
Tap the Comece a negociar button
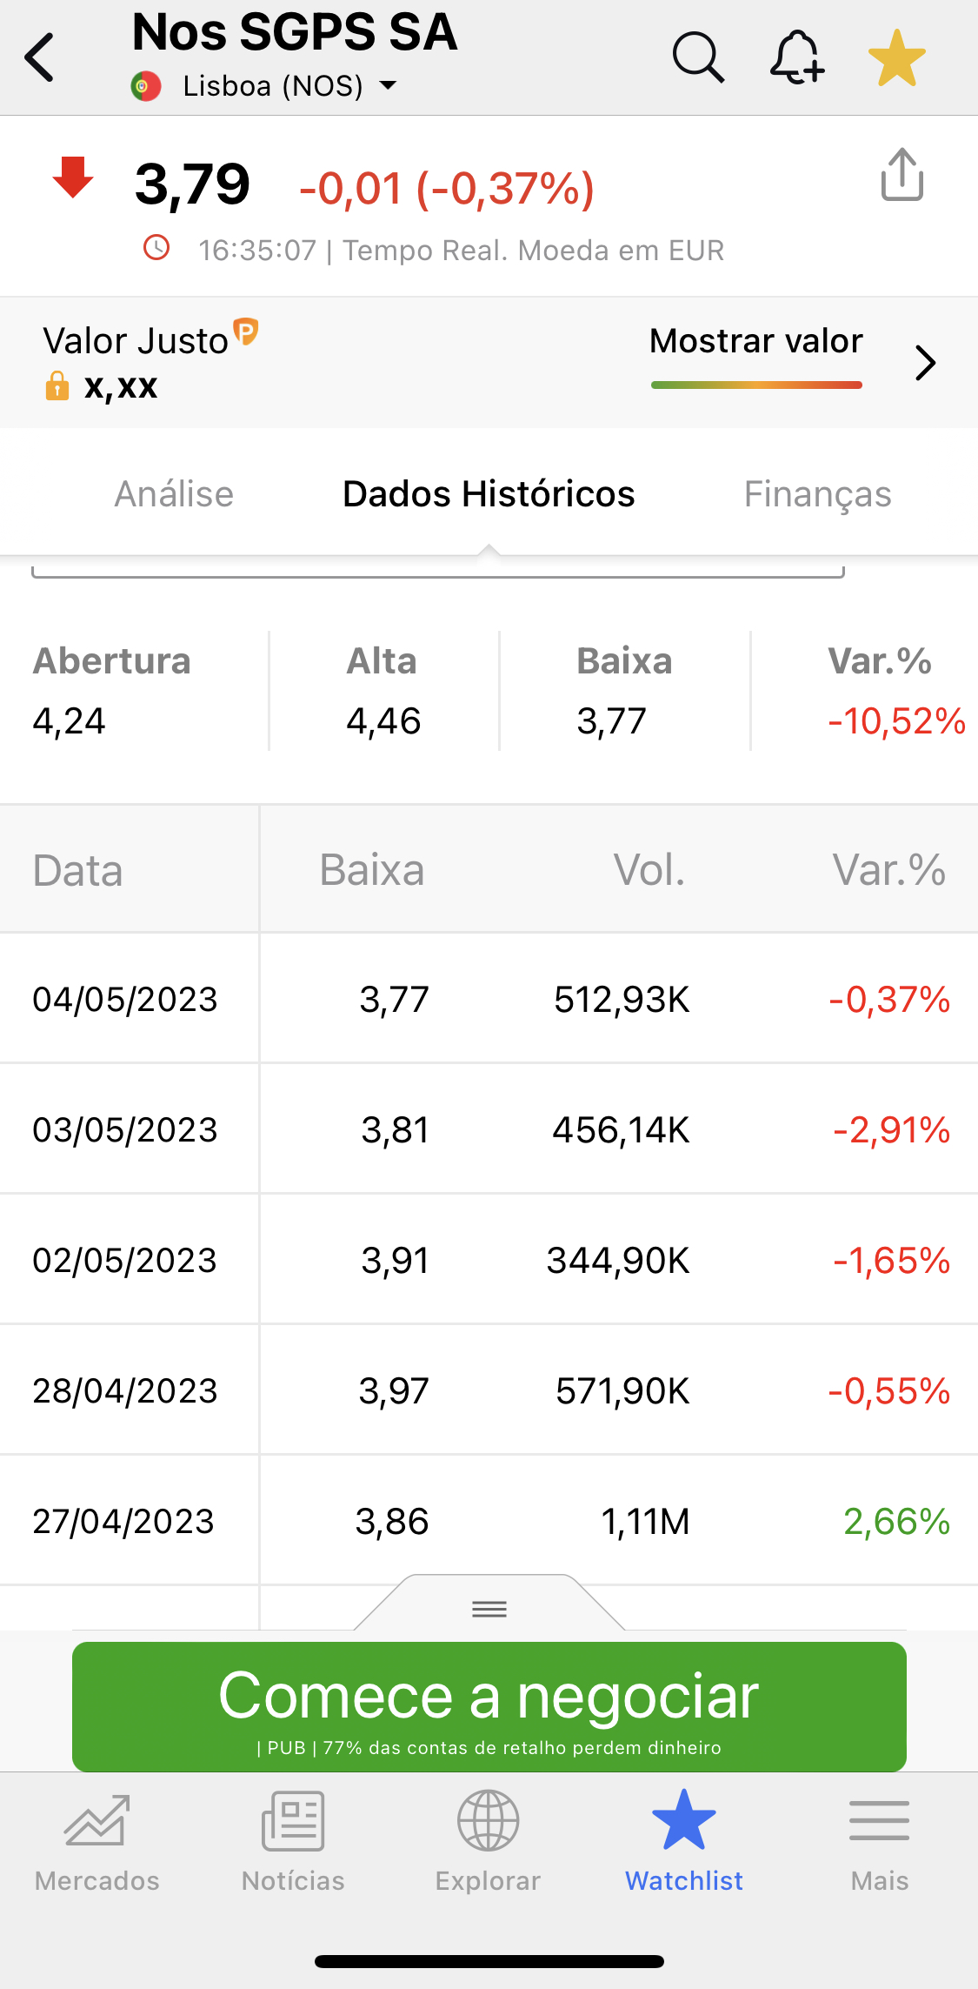pyautogui.click(x=489, y=1706)
